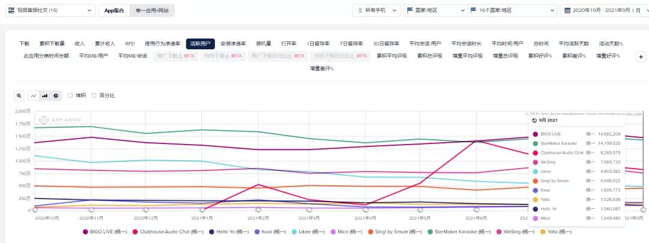Click the App Annie watermark logo icon
Screen dimensions: 649x243
pos(44,120)
